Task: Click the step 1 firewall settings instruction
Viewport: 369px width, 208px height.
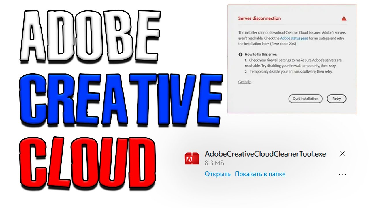Action: click(293, 63)
